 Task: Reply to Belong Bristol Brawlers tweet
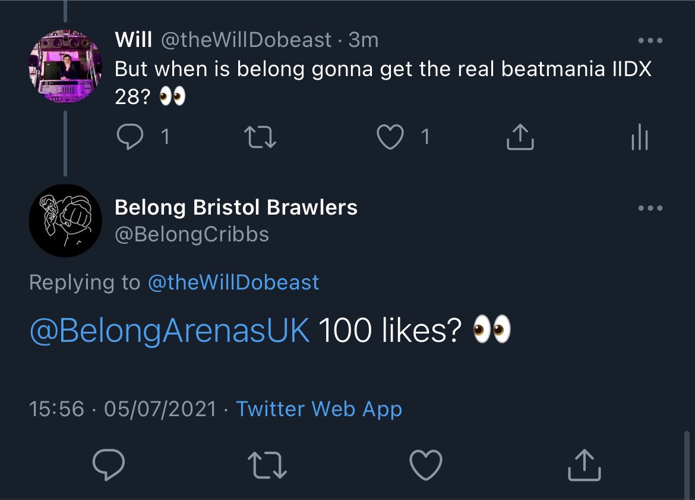point(109,465)
